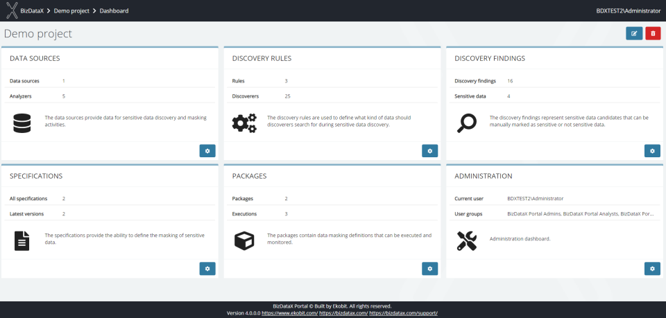Select the DISCOVERY FINDINGS card title
This screenshot has width=666, height=318.
pyautogui.click(x=490, y=58)
